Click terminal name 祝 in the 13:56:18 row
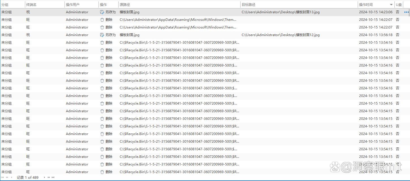Screen dimensions: 410x181 pos(28,35)
